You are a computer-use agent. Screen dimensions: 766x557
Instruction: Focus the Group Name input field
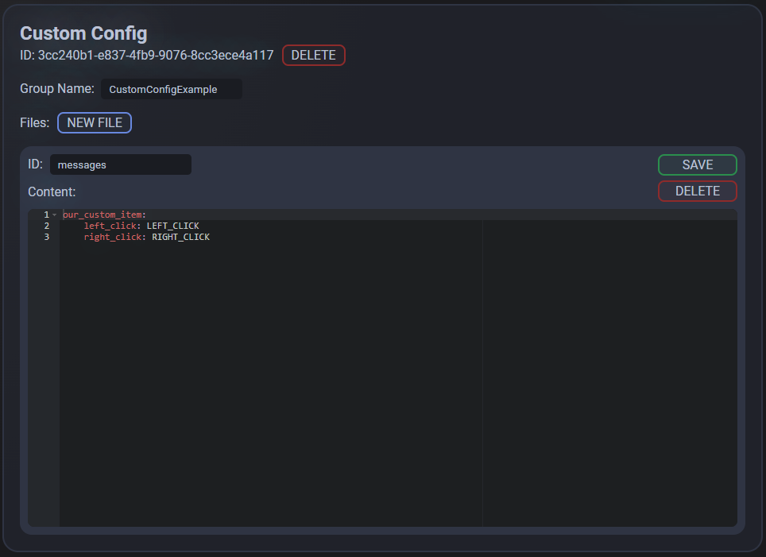171,89
